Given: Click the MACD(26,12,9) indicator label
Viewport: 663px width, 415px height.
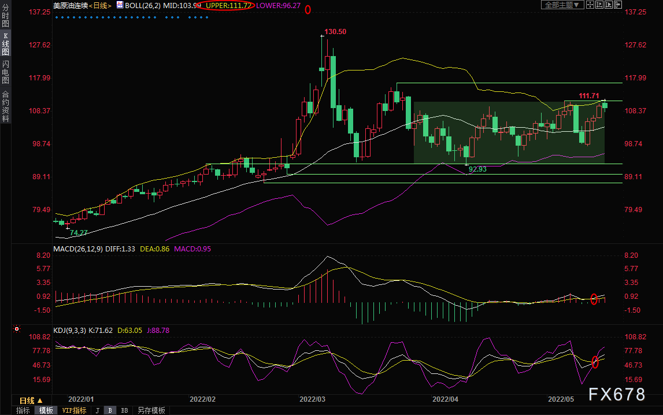Looking at the screenshot, I should point(78,249).
